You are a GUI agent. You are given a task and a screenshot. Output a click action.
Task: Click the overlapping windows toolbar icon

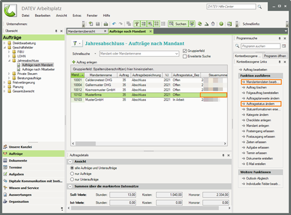[x=129, y=24]
